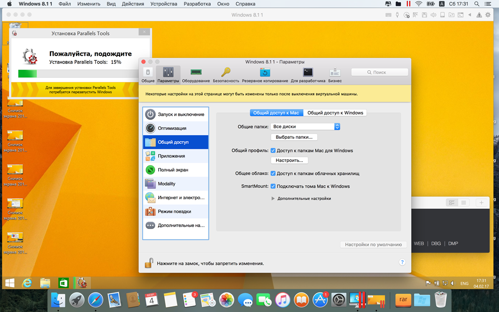Switch to Общий доступ к Windows tab
This screenshot has height=312, width=499.
point(335,113)
